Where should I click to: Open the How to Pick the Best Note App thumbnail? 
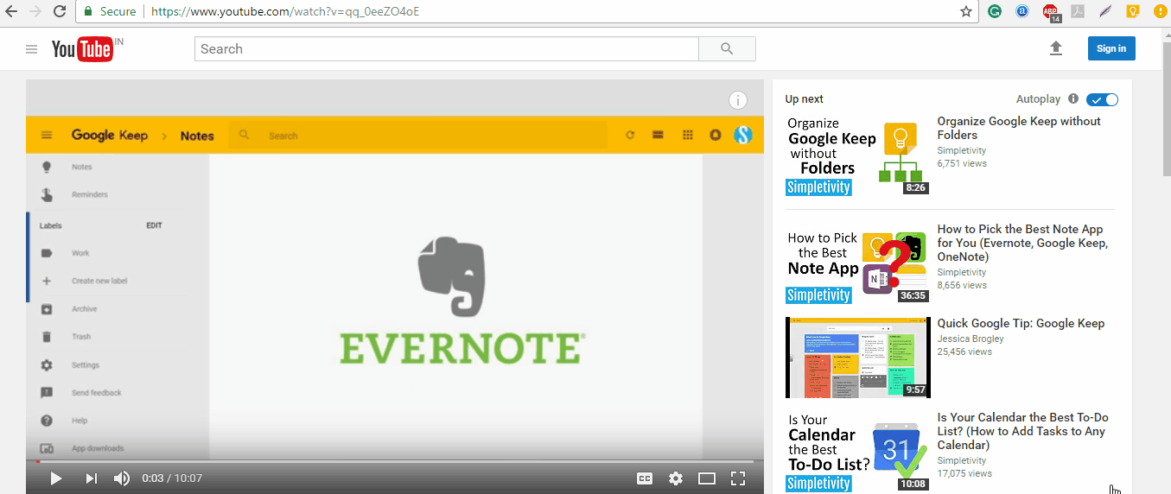pos(857,263)
